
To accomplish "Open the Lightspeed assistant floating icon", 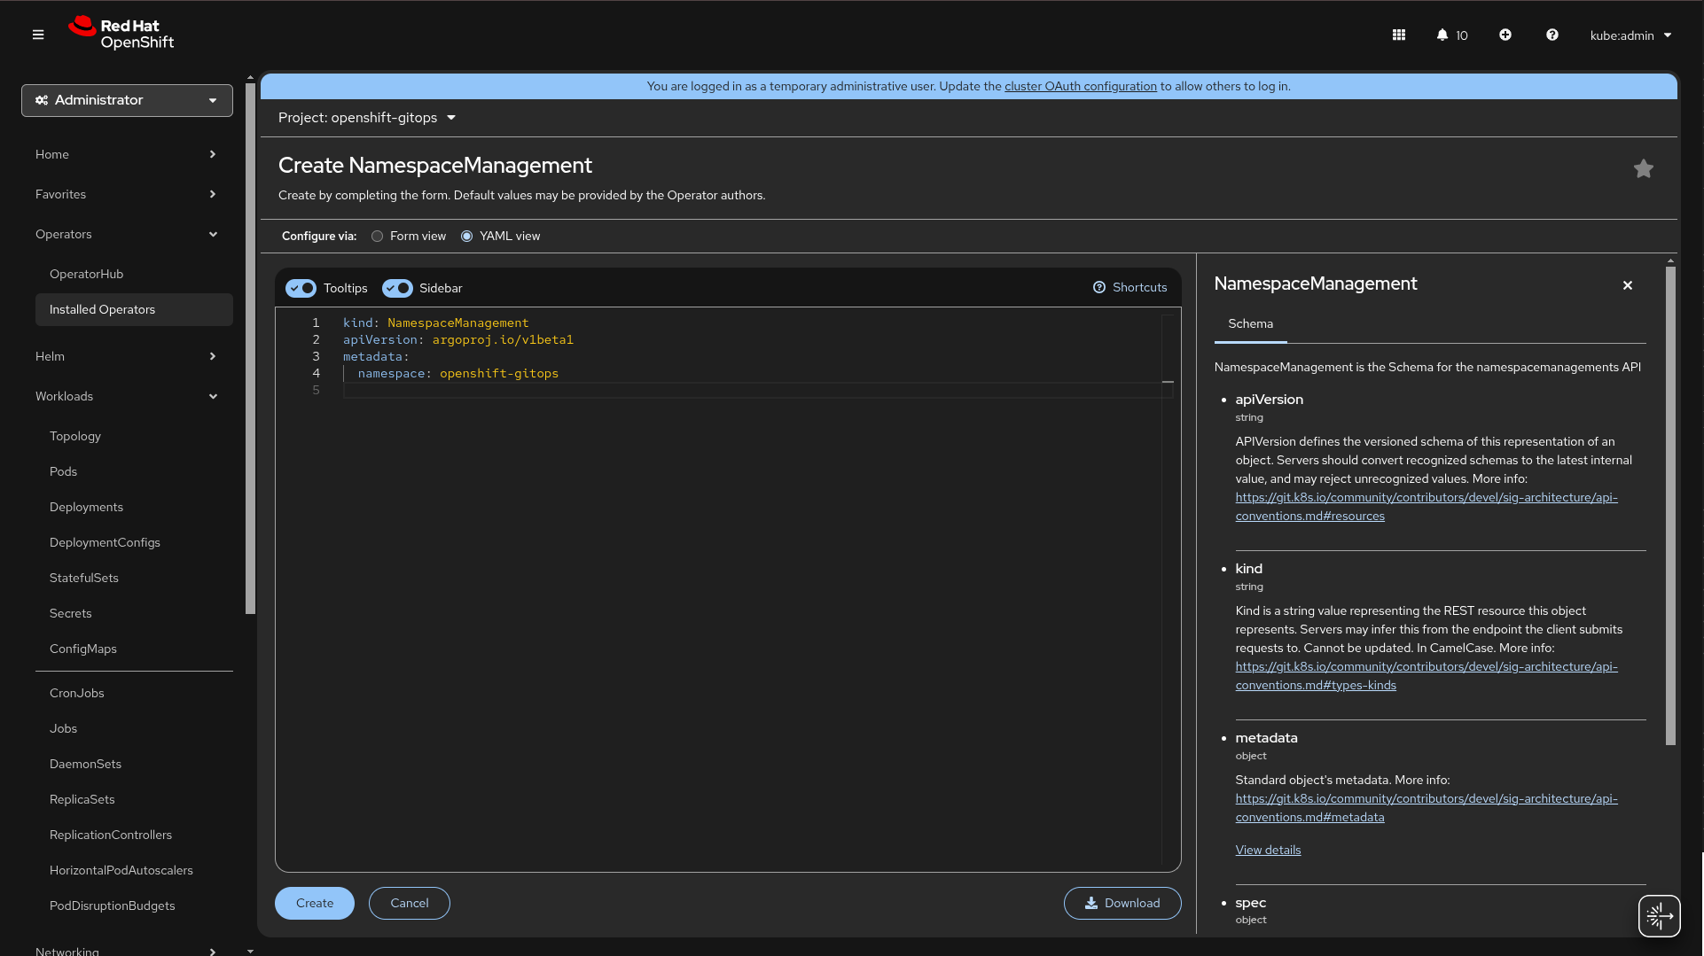I will tap(1660, 915).
